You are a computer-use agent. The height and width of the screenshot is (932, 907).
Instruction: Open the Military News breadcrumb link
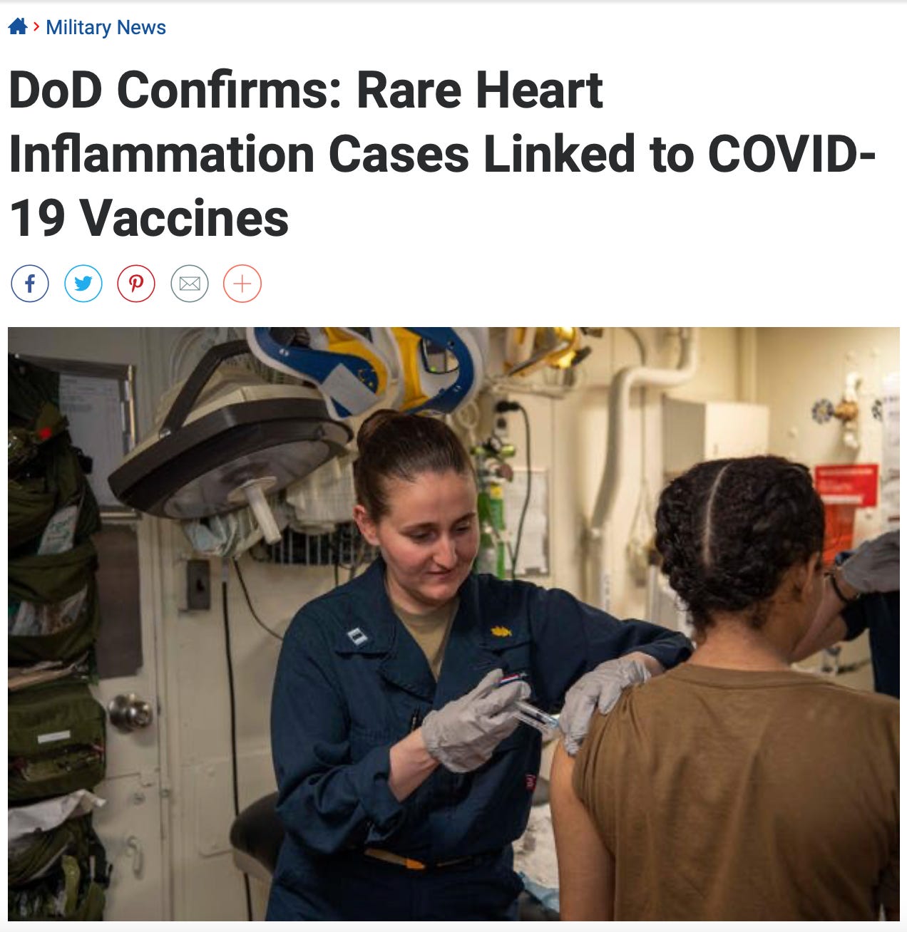[x=106, y=27]
